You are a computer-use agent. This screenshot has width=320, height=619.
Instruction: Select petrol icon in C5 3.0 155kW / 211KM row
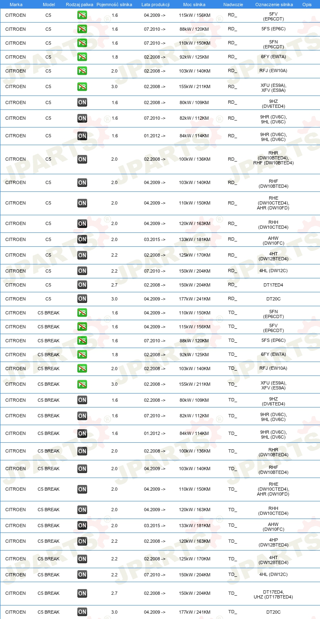(x=82, y=86)
